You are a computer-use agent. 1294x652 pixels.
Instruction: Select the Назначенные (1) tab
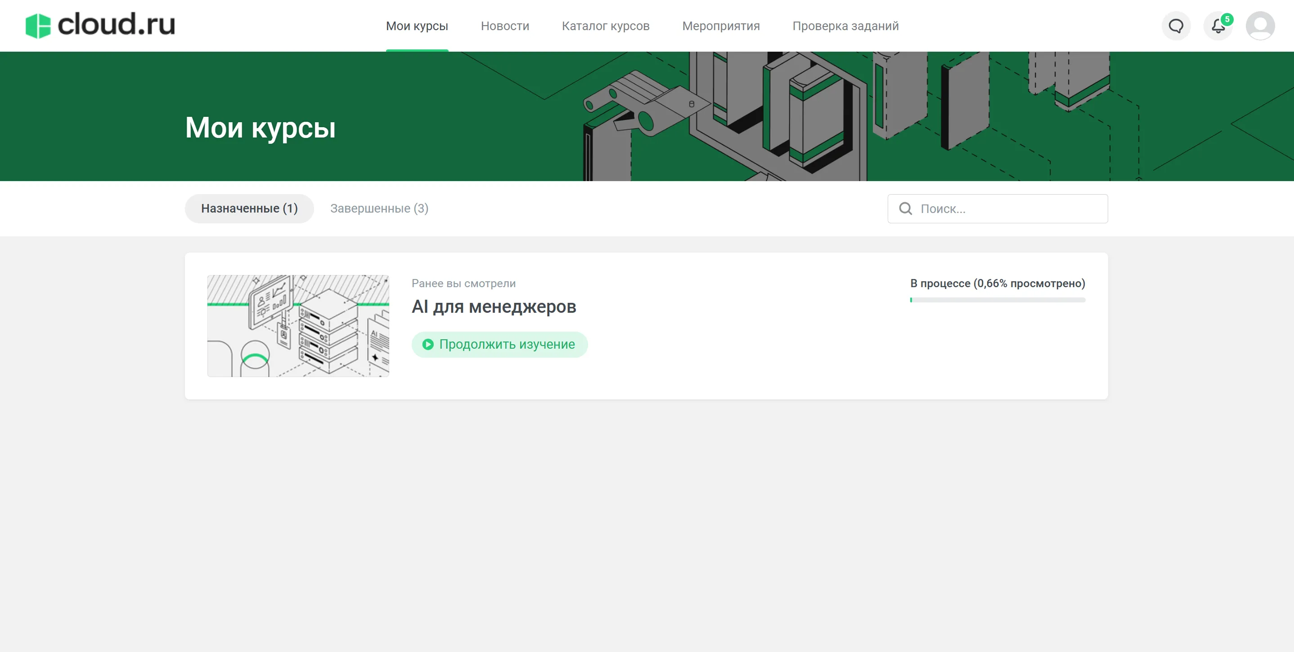coord(249,208)
